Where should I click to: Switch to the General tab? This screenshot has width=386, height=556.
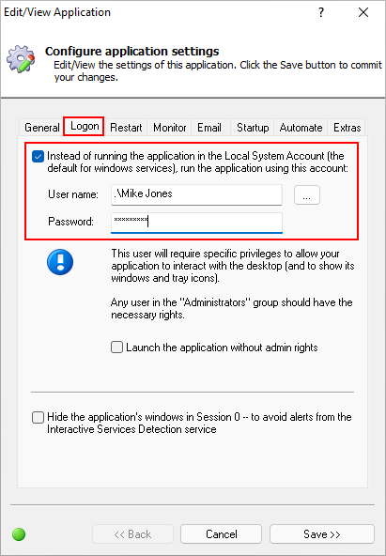tap(42, 128)
